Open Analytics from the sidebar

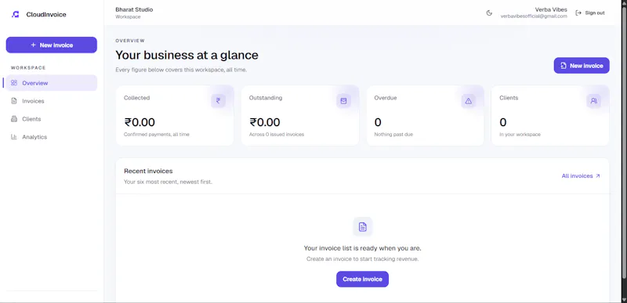[x=52, y=137]
